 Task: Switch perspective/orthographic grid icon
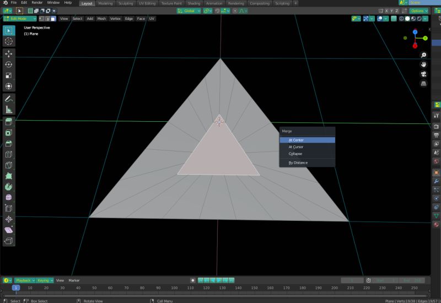click(423, 84)
